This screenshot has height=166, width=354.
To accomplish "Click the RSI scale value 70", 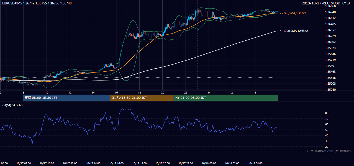I will pos(327,119).
